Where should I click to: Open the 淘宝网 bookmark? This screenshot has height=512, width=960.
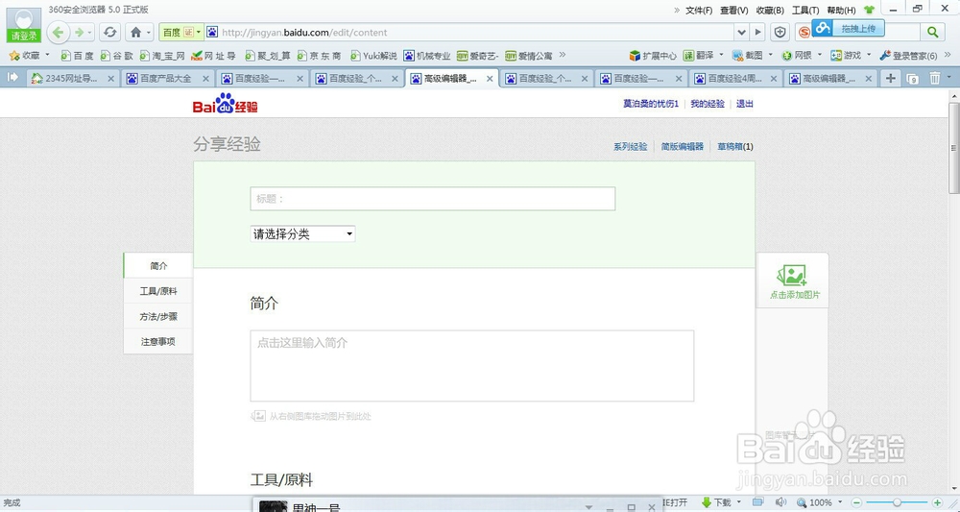(162, 55)
